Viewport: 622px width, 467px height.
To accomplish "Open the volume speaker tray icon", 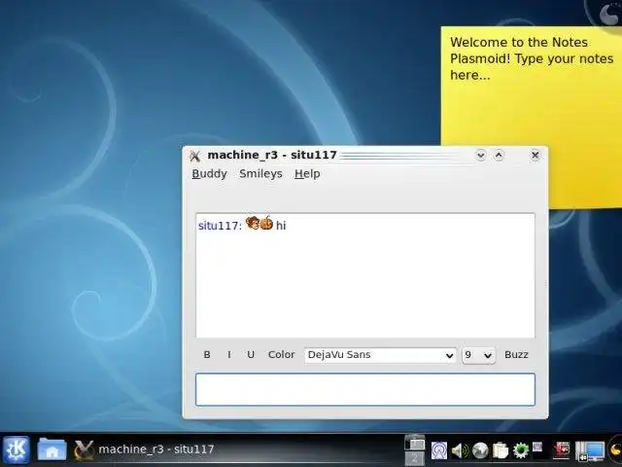I will pos(460,450).
